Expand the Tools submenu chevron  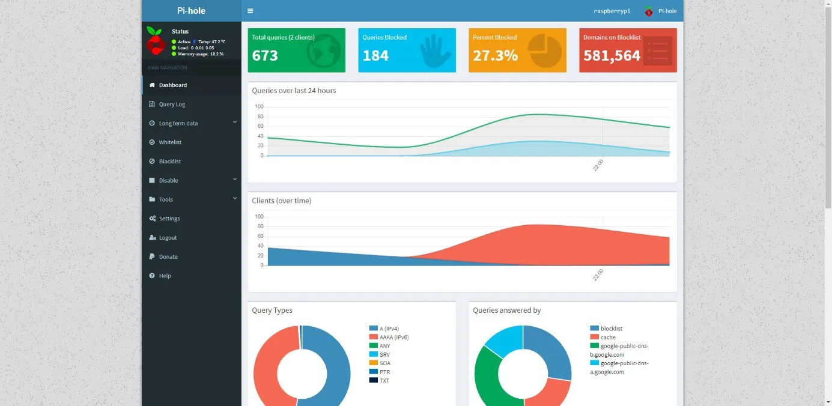[x=235, y=199]
